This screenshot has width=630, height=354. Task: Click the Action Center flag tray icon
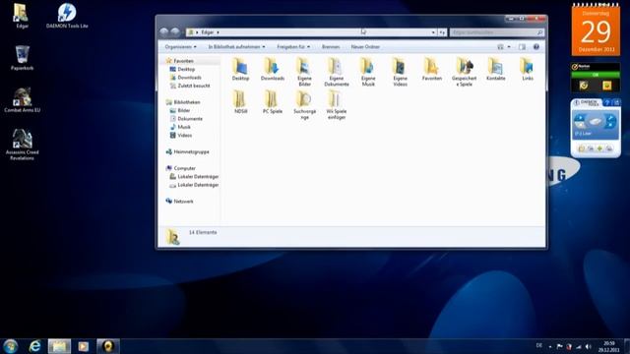[559, 346]
